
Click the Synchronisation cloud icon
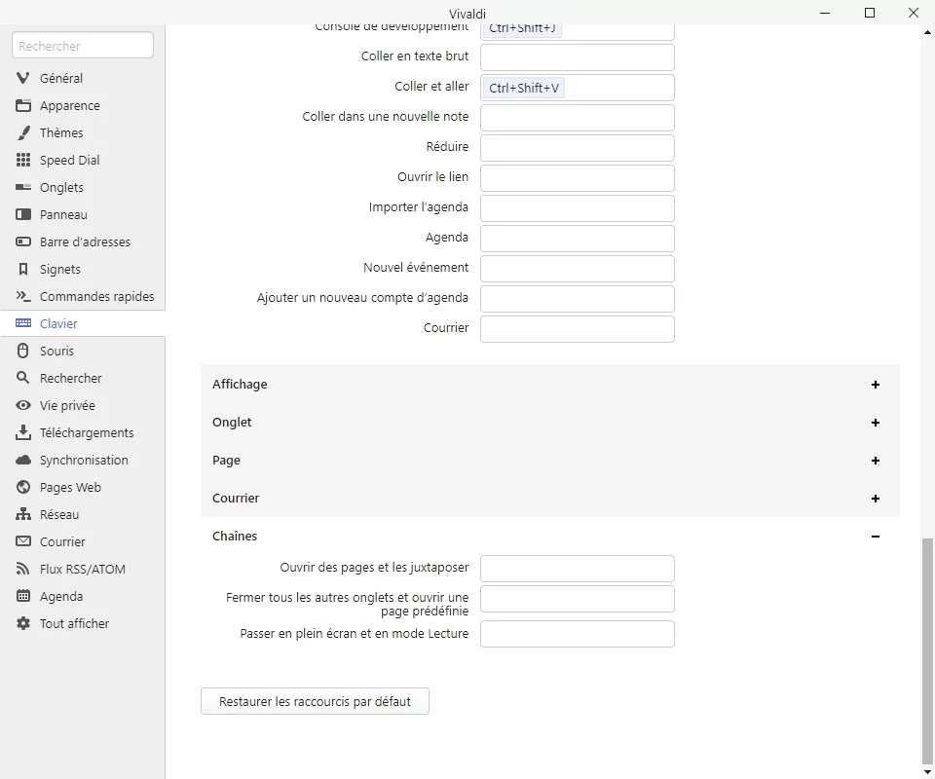click(23, 461)
